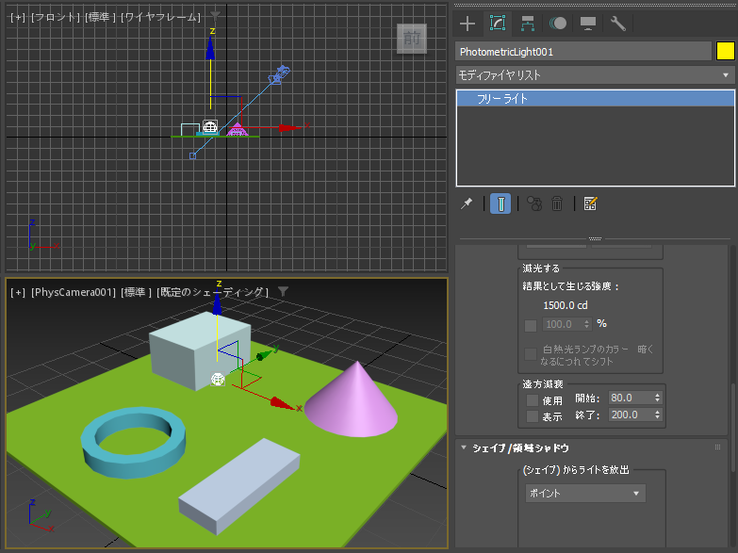Click the Make Unique icon

pos(534,203)
